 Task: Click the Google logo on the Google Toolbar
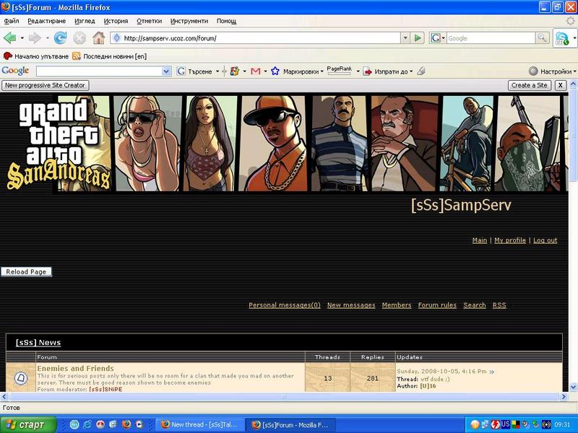point(15,71)
